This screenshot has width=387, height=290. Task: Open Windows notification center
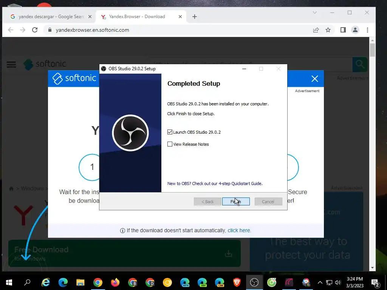pos(375,282)
